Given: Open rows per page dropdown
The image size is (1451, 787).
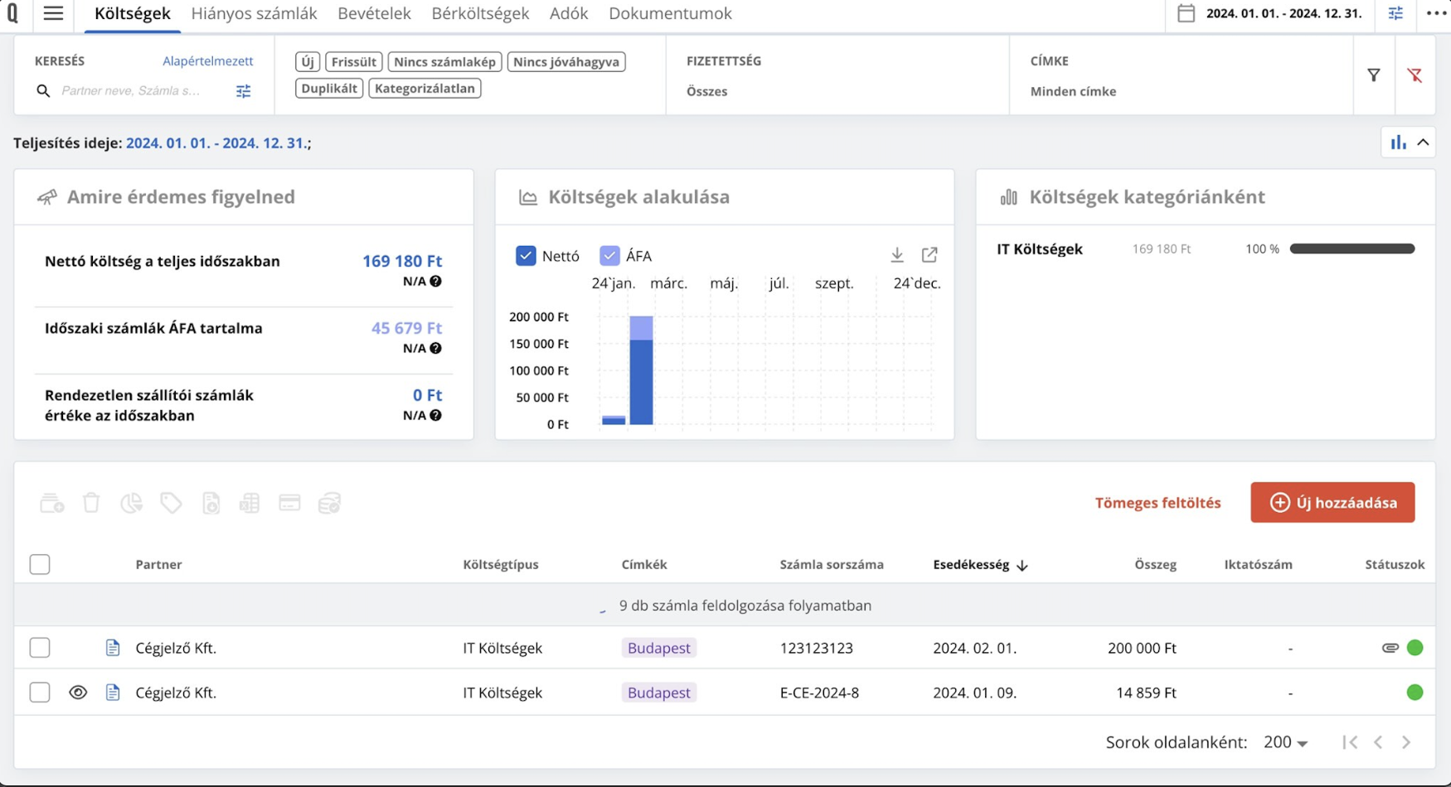Looking at the screenshot, I should coord(1285,742).
